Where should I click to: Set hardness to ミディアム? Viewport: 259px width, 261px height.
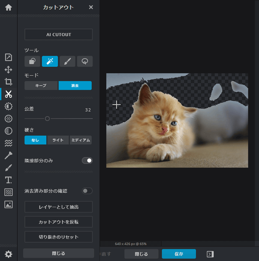[81, 140]
